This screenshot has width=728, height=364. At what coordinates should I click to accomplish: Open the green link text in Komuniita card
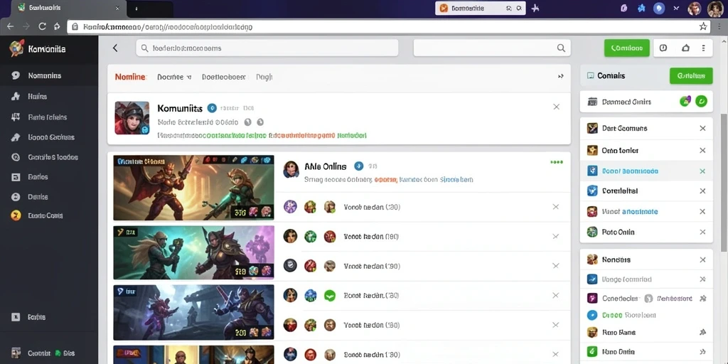tap(235, 136)
